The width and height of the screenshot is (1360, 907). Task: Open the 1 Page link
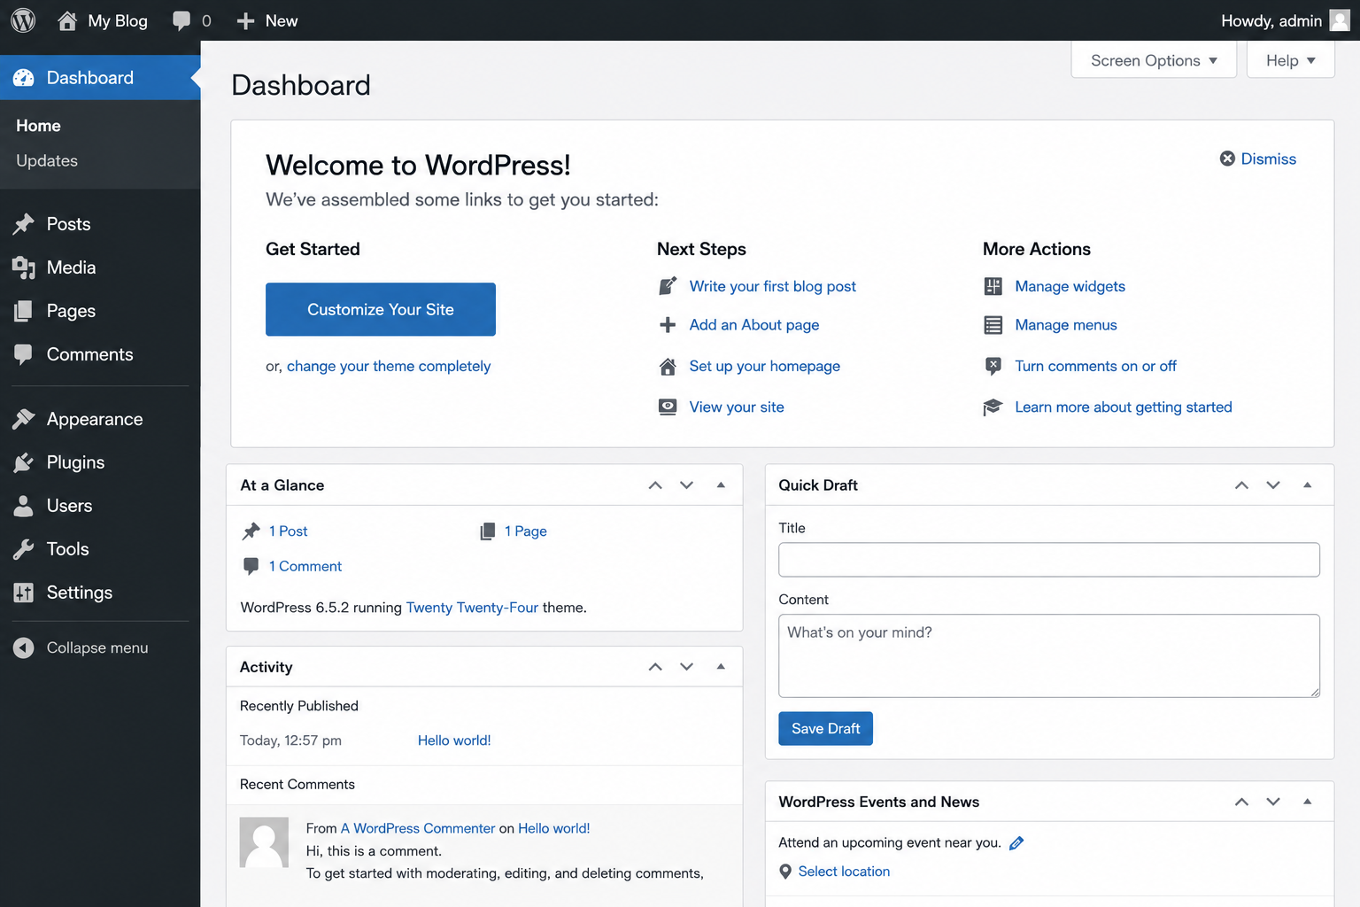[525, 531]
